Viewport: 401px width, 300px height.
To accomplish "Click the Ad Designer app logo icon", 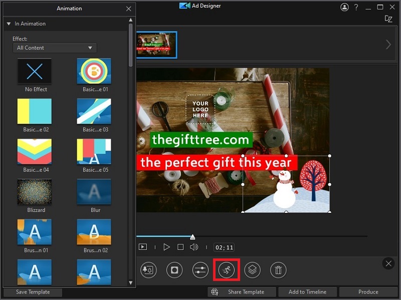I will coord(184,6).
